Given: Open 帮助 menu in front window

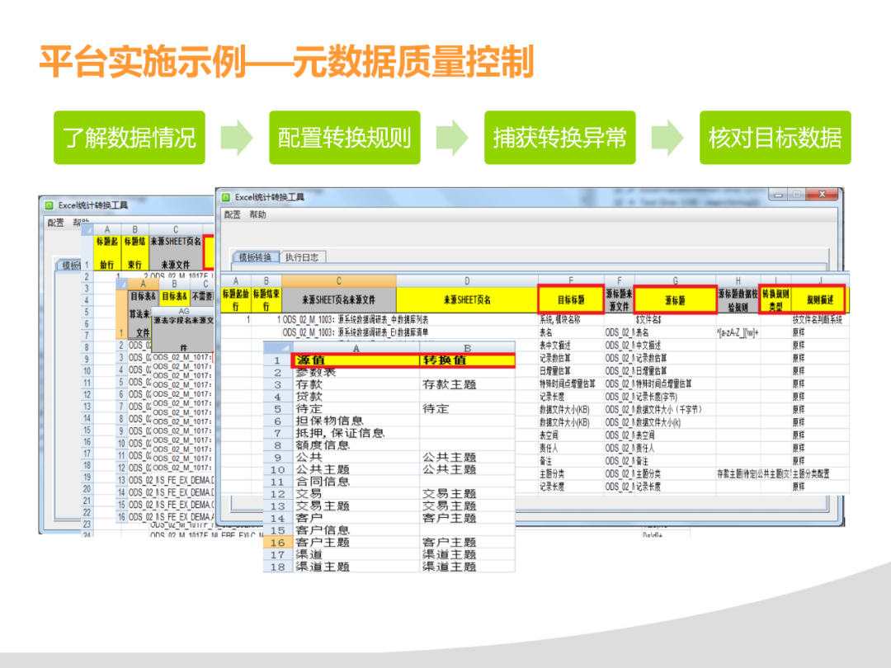Looking at the screenshot, I should tap(257, 214).
